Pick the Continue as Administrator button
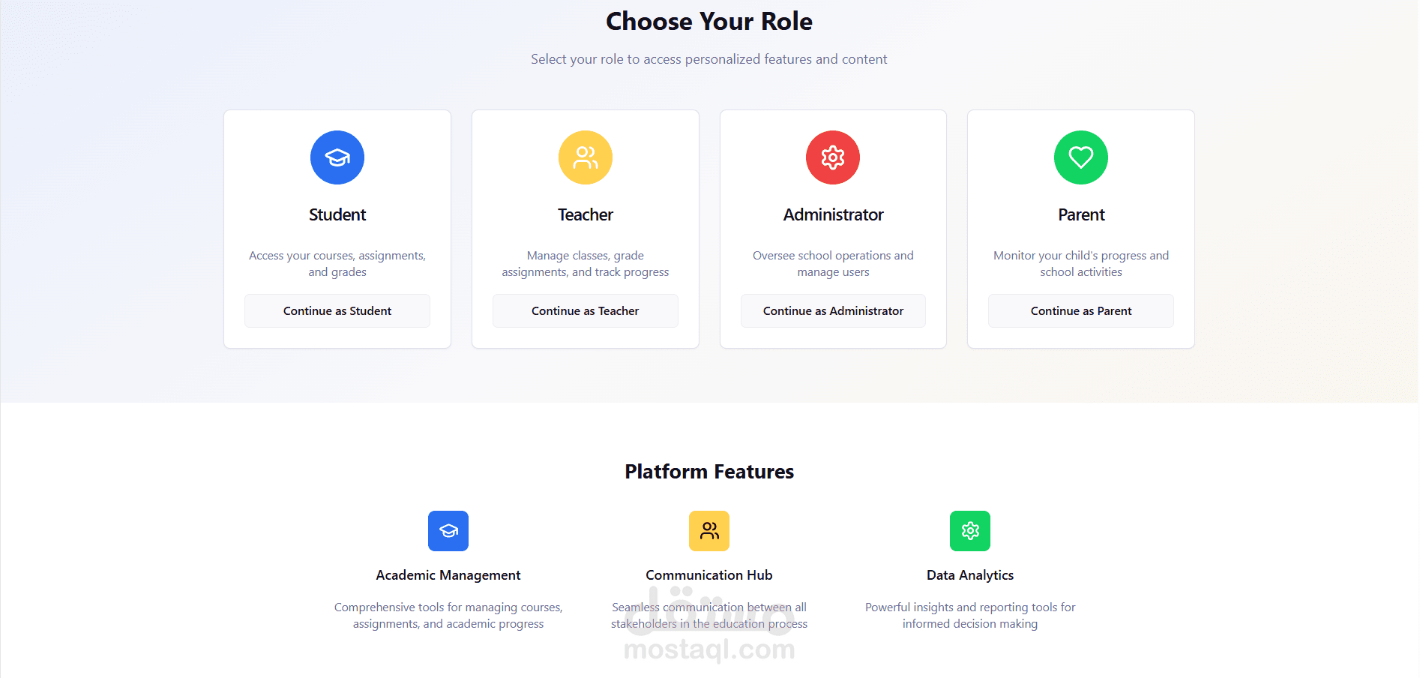 833,310
